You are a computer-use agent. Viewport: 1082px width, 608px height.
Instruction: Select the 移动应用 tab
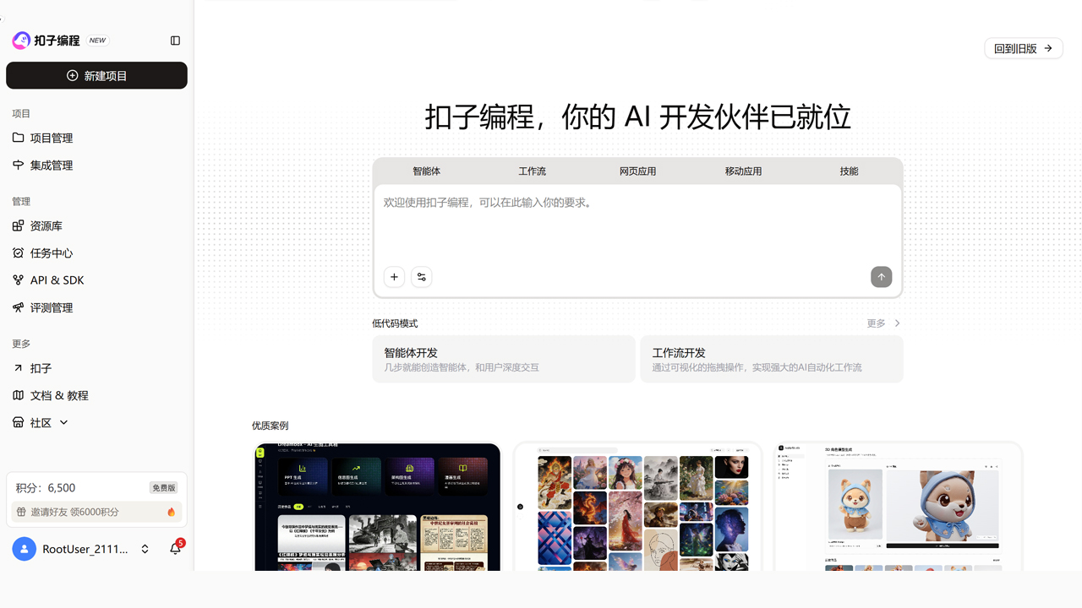tap(744, 171)
